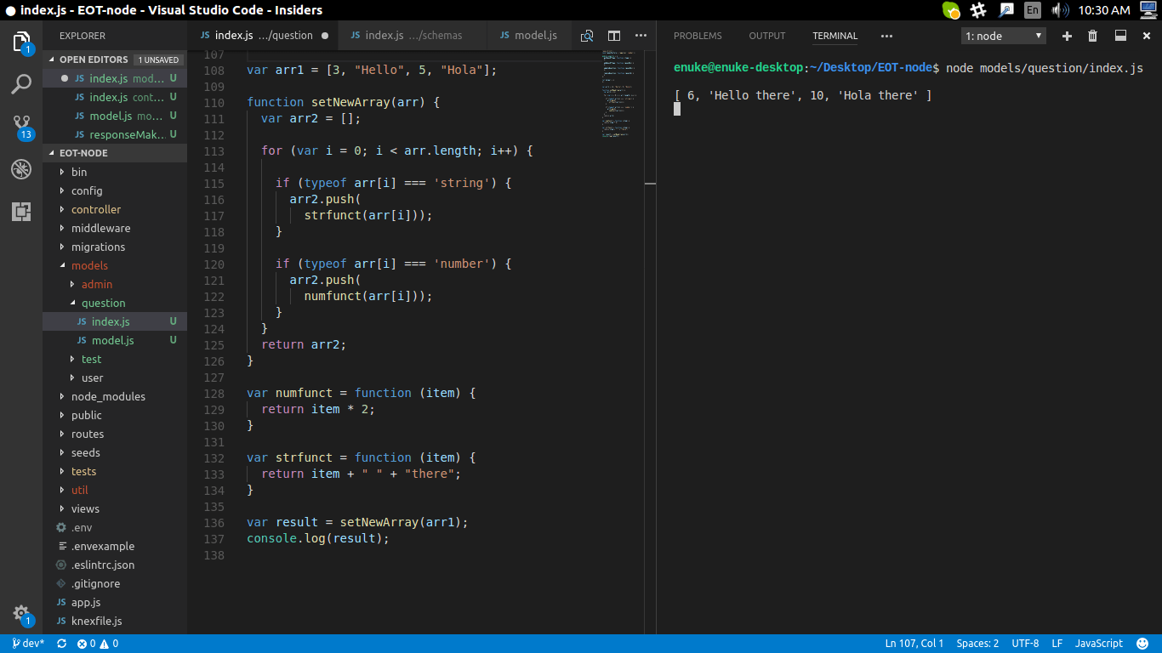The height and width of the screenshot is (653, 1162).
Task: Open the Explorer view in activity bar
Action: click(x=21, y=42)
